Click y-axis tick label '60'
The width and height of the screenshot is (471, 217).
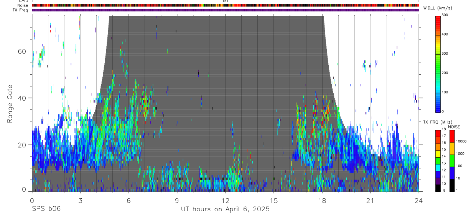coord(22,51)
